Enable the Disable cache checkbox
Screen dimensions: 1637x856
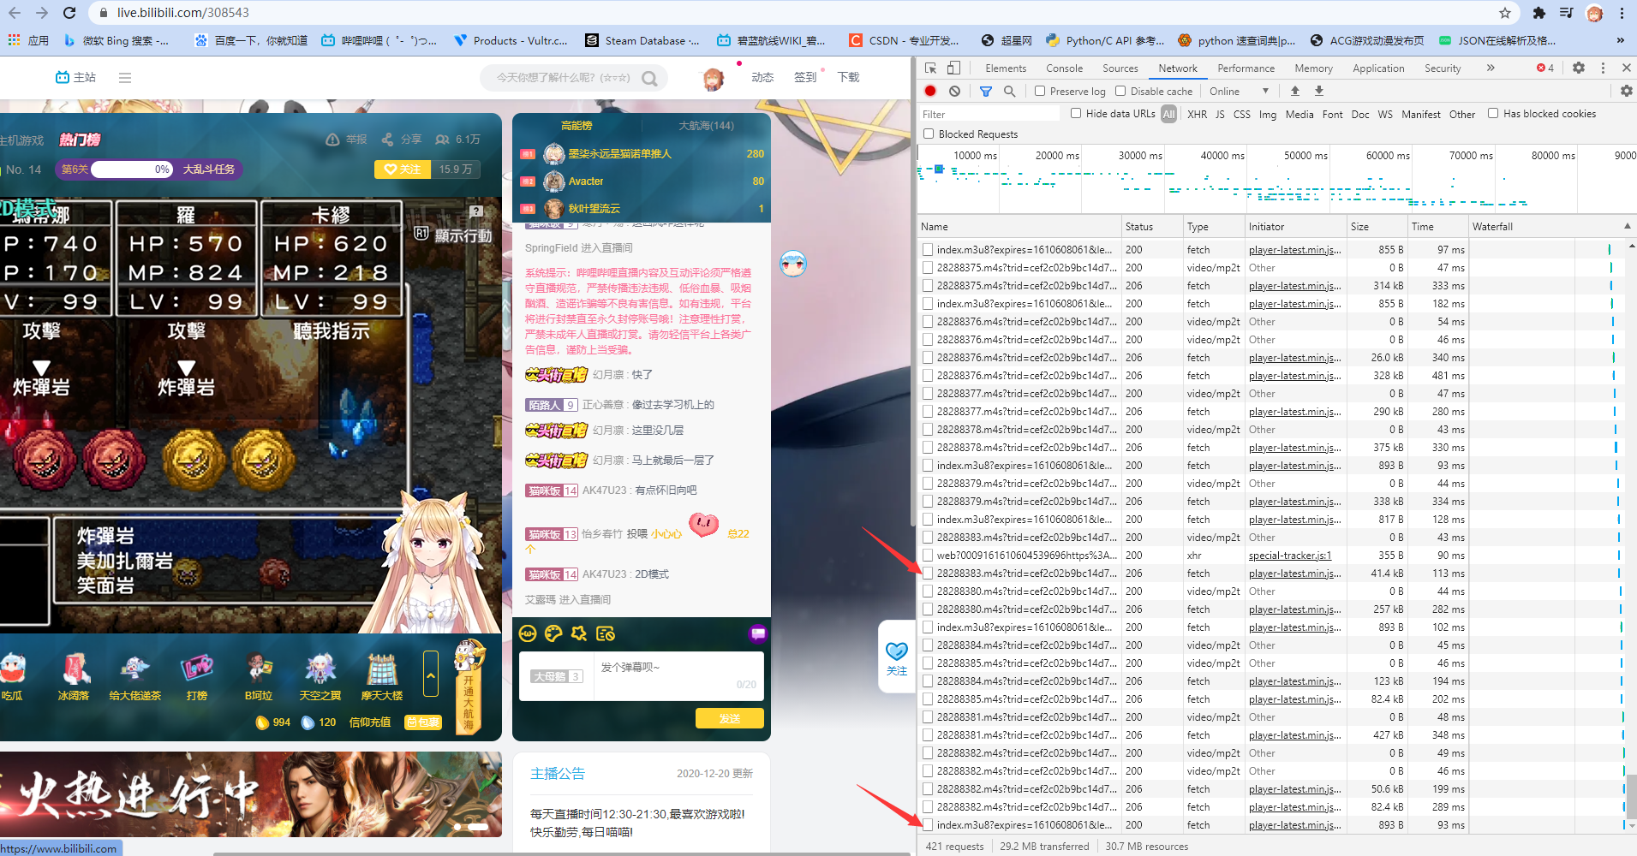click(x=1120, y=91)
